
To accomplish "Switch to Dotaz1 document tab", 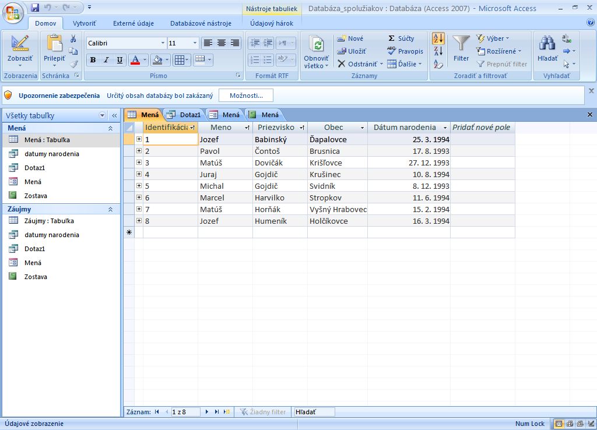I will click(x=185, y=115).
